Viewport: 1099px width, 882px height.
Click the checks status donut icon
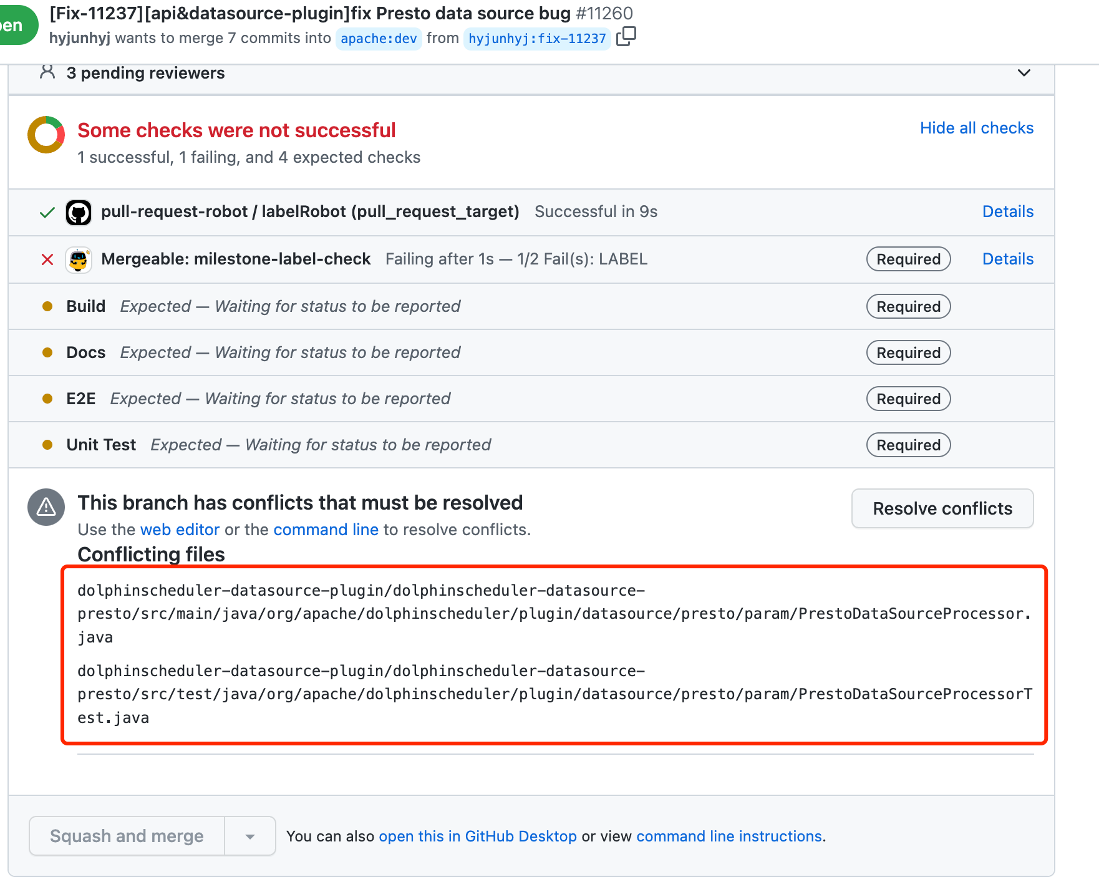tap(46, 135)
